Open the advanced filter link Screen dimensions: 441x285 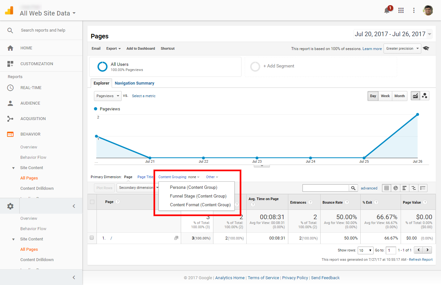369,188
